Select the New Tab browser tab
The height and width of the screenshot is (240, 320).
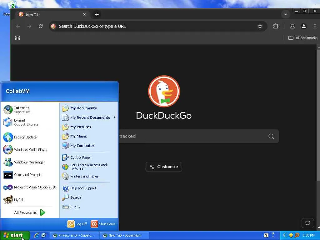point(52,14)
